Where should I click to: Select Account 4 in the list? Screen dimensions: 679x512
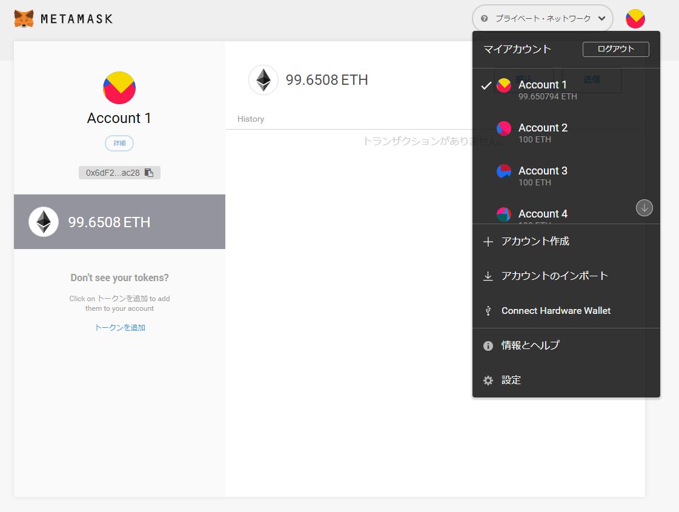[x=542, y=214]
